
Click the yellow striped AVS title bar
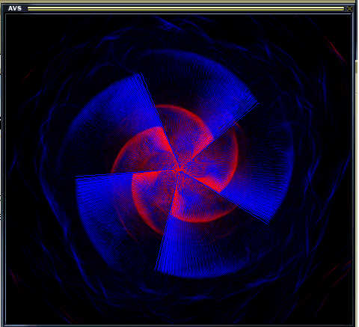[185, 9]
